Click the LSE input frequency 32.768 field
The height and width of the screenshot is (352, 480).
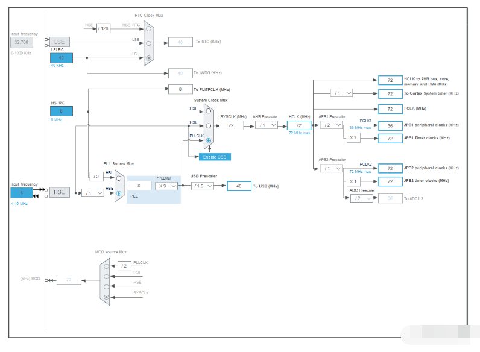[x=22, y=42]
